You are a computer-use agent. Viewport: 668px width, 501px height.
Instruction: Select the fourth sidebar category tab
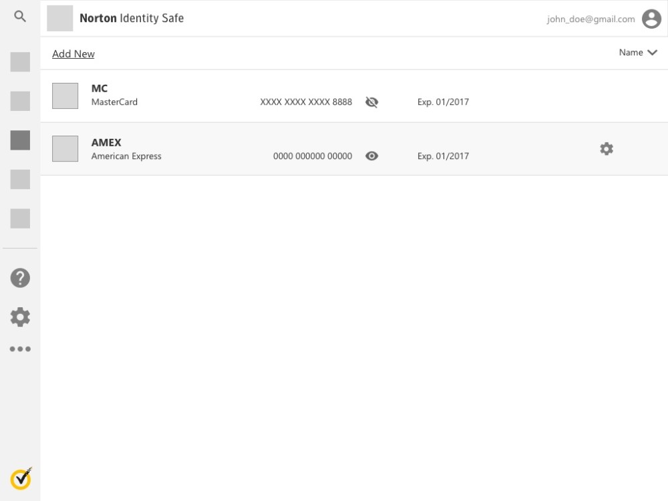tap(20, 179)
